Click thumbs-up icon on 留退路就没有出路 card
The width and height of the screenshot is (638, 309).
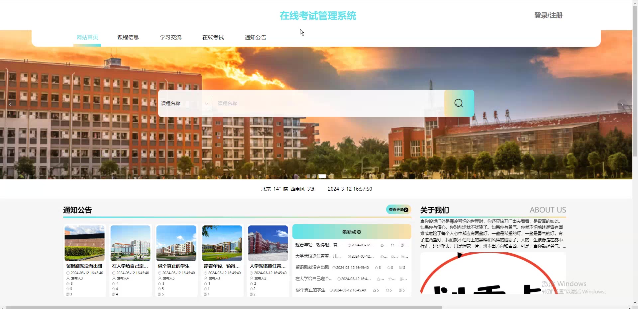pyautogui.click(x=68, y=284)
